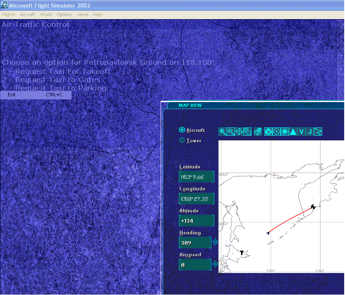Click the N060° latitude grid label

click(x=223, y=175)
